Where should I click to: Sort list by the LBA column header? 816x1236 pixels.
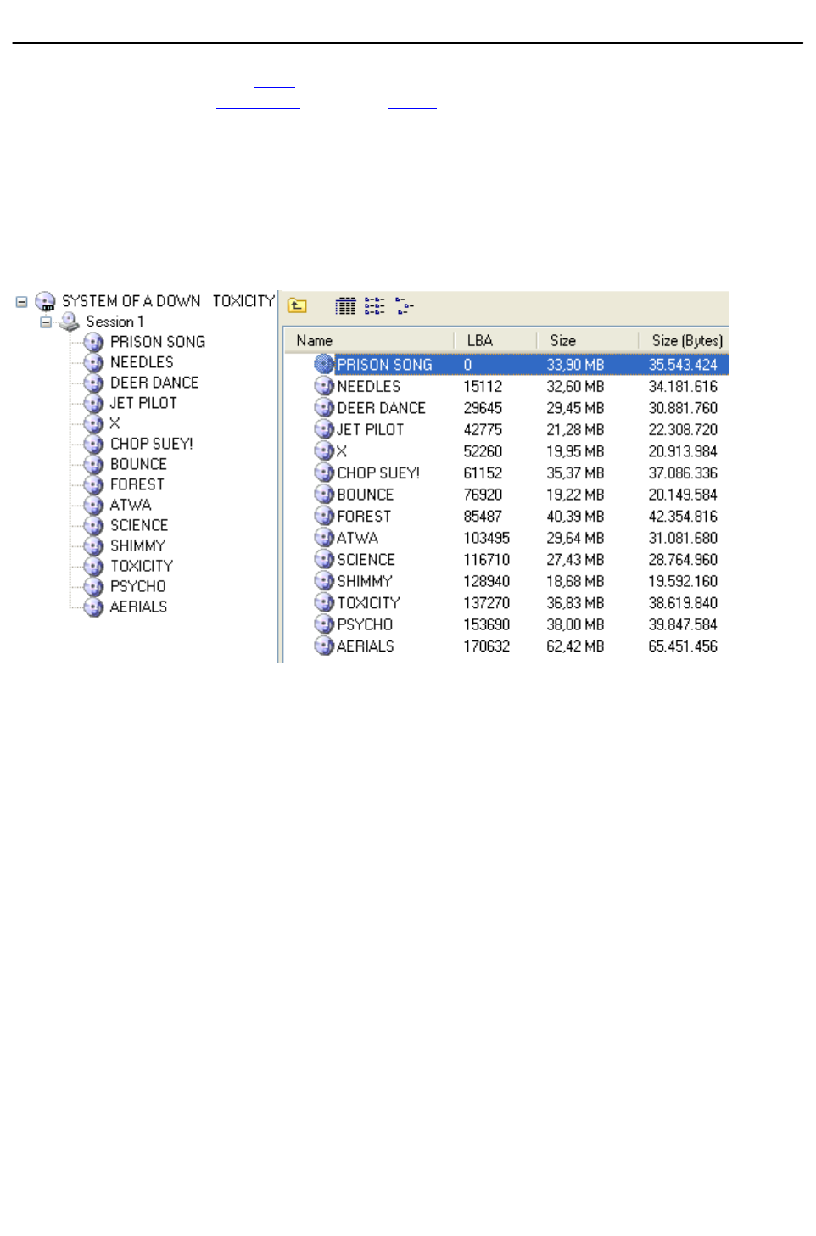[x=495, y=340]
